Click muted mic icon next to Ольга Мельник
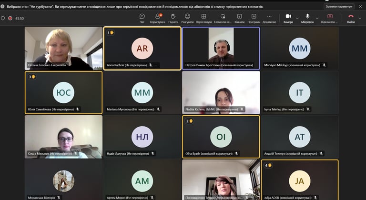The height and width of the screenshot is (200, 366). [76, 153]
